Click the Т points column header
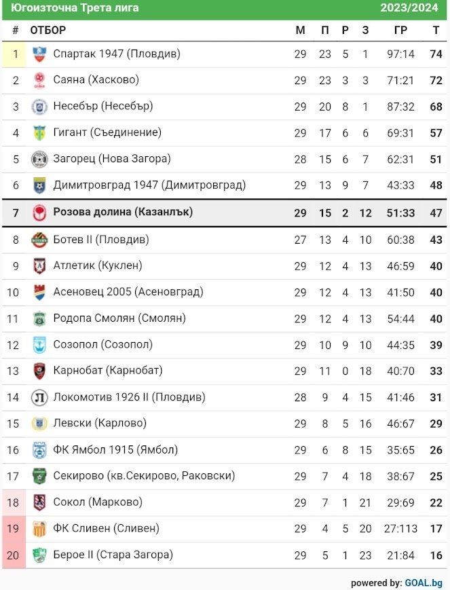The width and height of the screenshot is (450, 590). coord(436,30)
